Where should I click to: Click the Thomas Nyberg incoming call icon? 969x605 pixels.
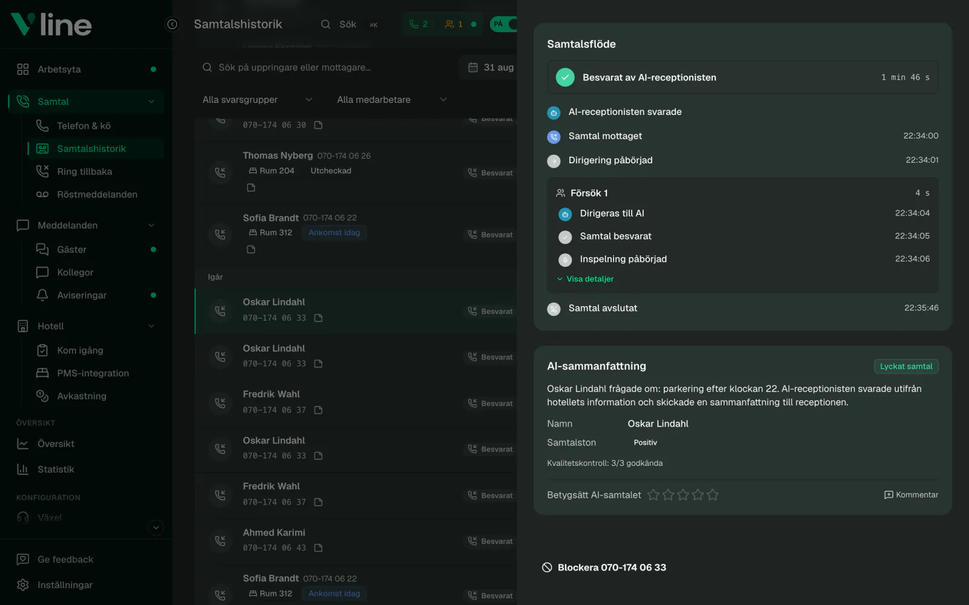[220, 173]
